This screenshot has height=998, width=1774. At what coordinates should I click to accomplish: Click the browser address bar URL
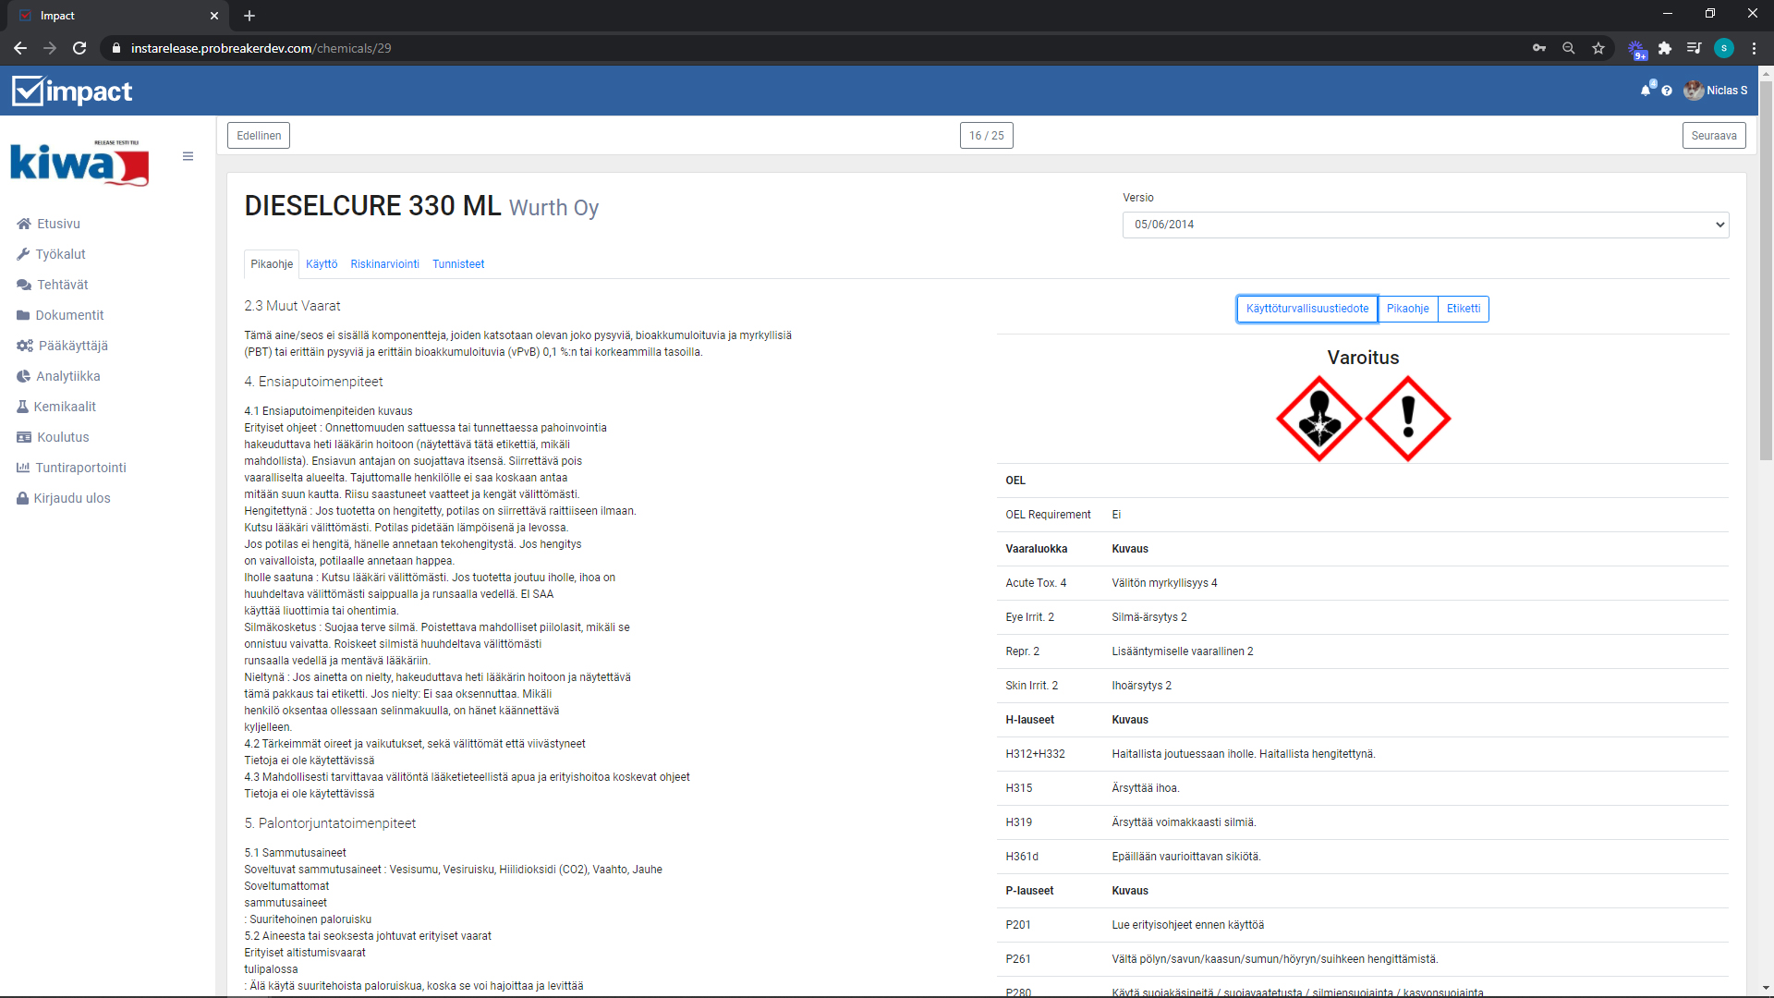click(261, 48)
